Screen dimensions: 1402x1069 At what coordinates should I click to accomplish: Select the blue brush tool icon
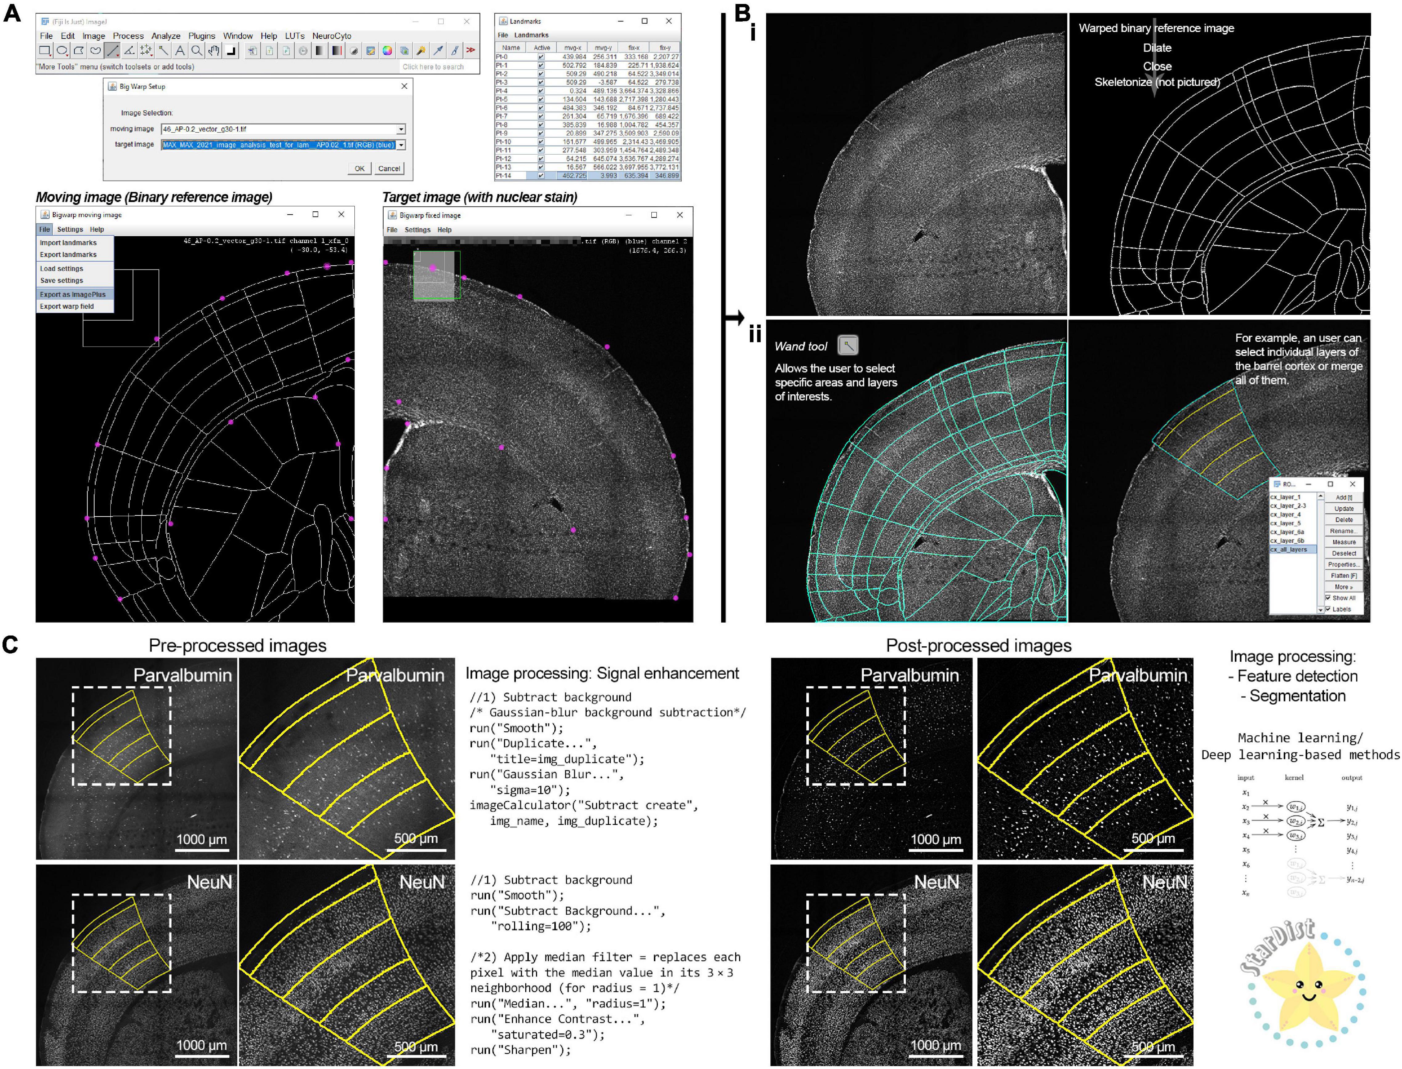pos(454,51)
